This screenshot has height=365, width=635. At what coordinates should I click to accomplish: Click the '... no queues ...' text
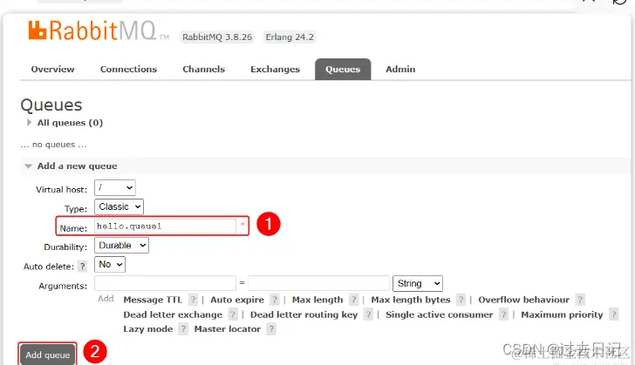point(53,145)
